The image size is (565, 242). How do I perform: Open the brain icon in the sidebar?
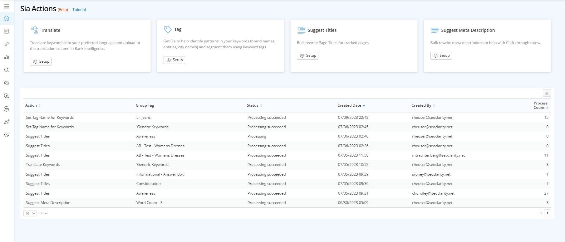(7, 83)
